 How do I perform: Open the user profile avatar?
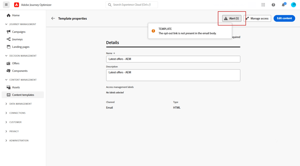[x=293, y=5]
